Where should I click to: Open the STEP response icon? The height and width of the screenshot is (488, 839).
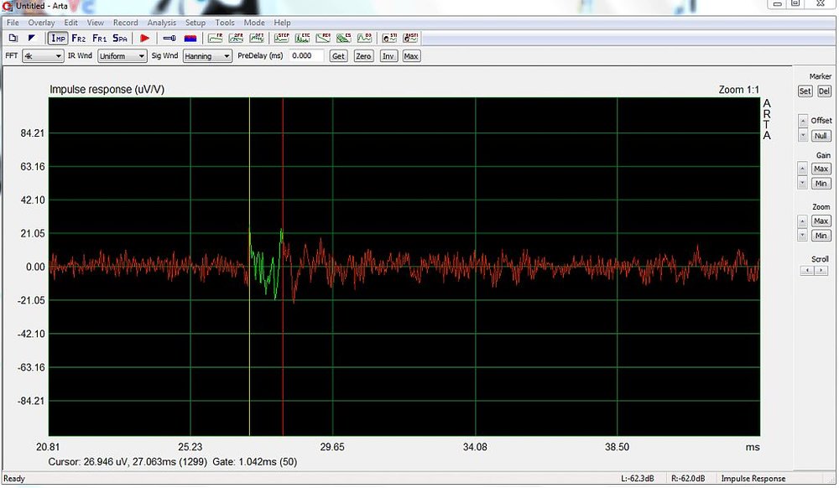click(281, 38)
